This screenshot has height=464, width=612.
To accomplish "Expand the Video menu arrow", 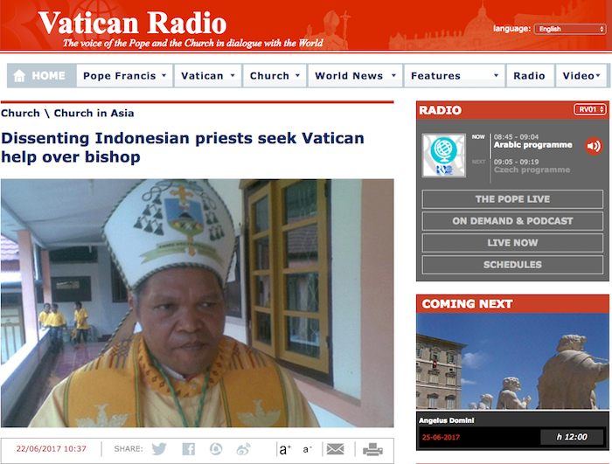I will pos(597,75).
